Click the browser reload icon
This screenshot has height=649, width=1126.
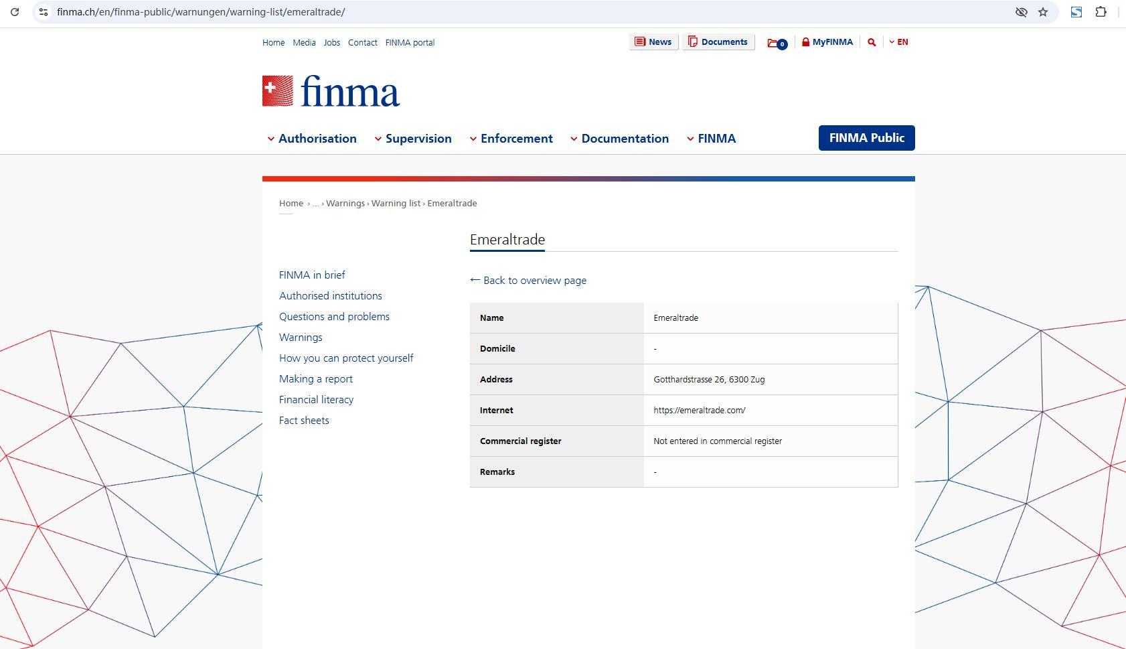pyautogui.click(x=15, y=12)
